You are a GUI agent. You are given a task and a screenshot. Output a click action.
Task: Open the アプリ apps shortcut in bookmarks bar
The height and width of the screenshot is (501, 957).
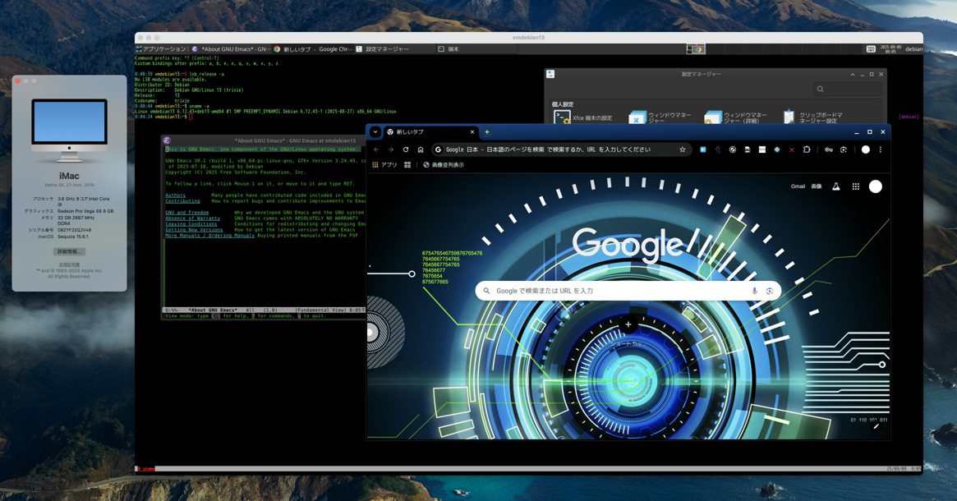point(384,165)
